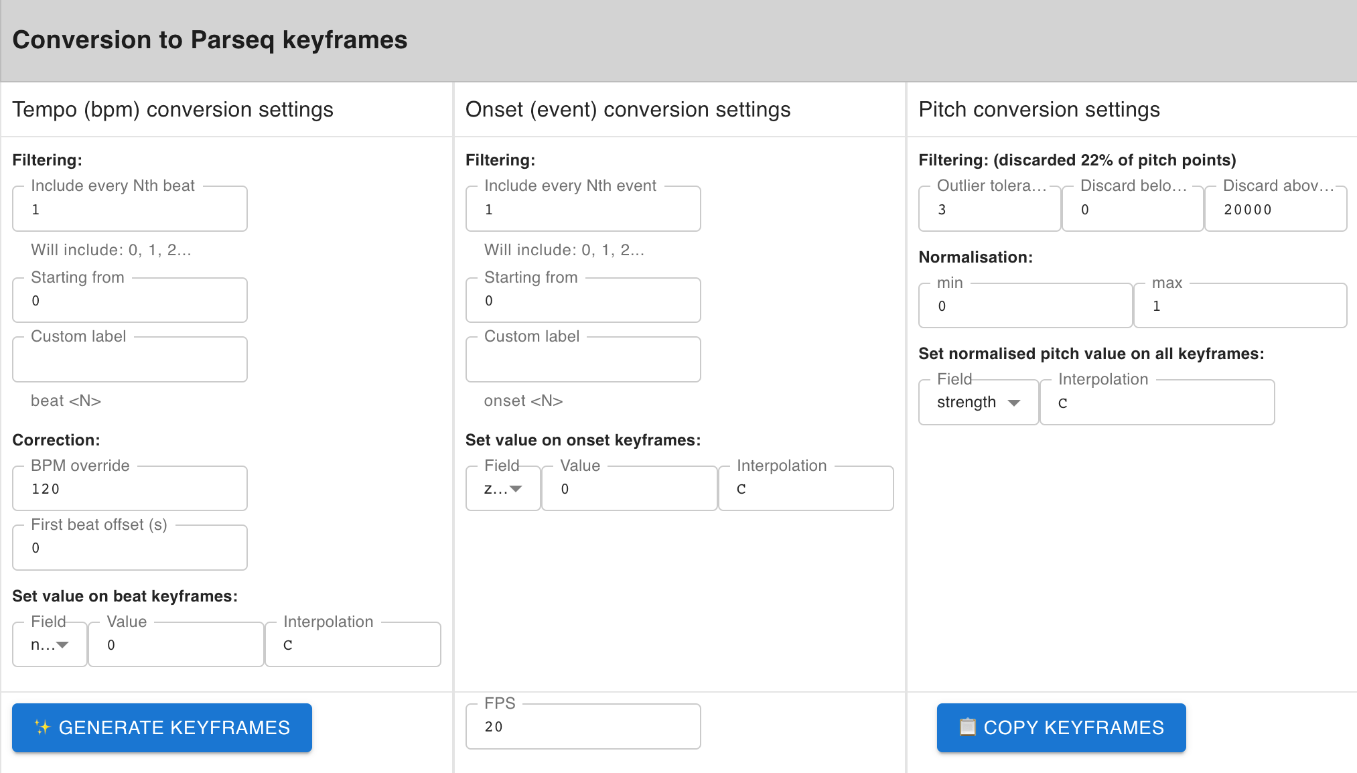The image size is (1357, 773).
Task: Focus onset Starting from field
Action: click(583, 300)
